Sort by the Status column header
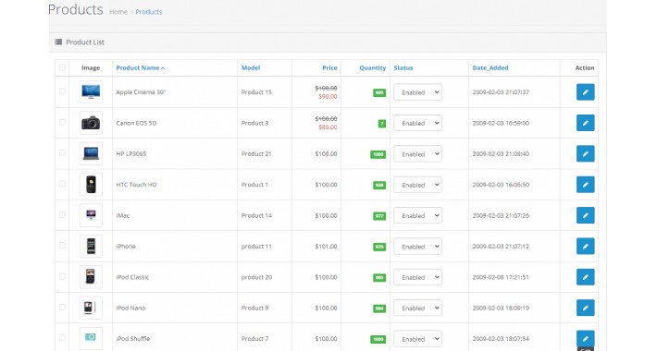 [x=403, y=67]
